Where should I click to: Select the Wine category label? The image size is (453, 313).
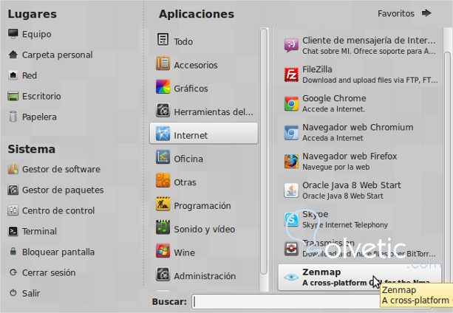point(184,252)
